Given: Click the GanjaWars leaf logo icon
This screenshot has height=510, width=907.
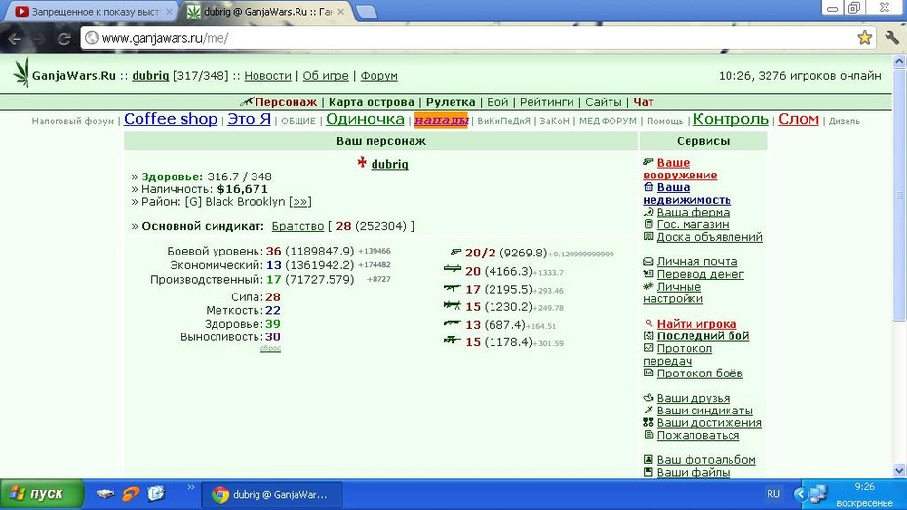Looking at the screenshot, I should click(20, 72).
